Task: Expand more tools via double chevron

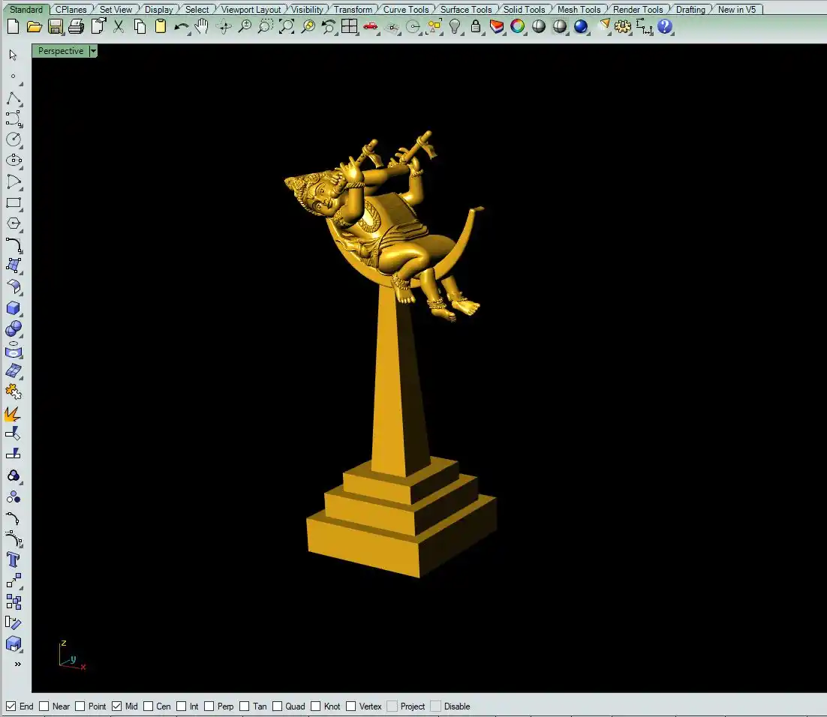Action: (x=17, y=664)
